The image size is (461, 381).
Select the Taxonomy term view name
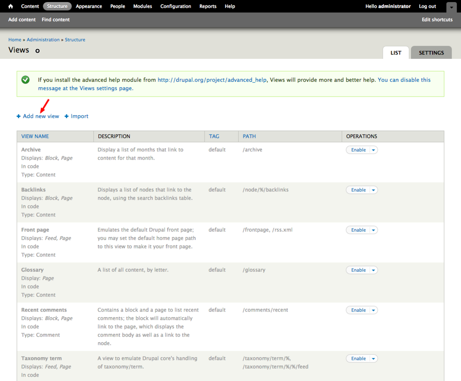(x=41, y=359)
